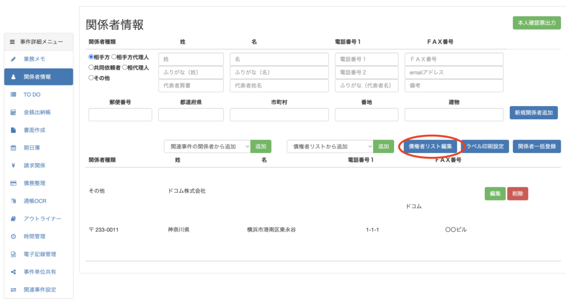Click the 債権者リスト編集 button
566x306 pixels.
(430, 146)
